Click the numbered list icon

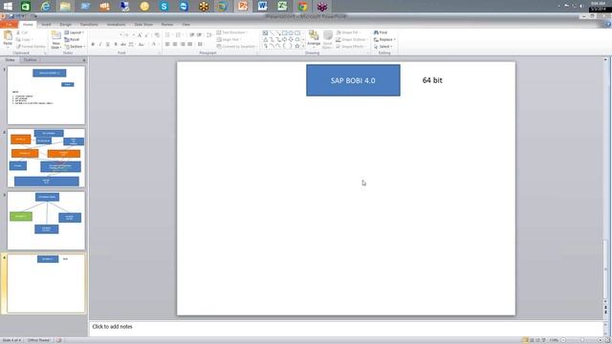pyautogui.click(x=179, y=35)
